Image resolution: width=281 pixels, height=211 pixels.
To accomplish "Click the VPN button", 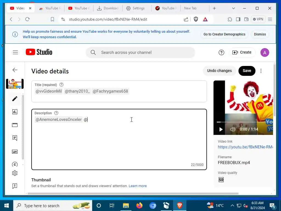I will pos(258,19).
